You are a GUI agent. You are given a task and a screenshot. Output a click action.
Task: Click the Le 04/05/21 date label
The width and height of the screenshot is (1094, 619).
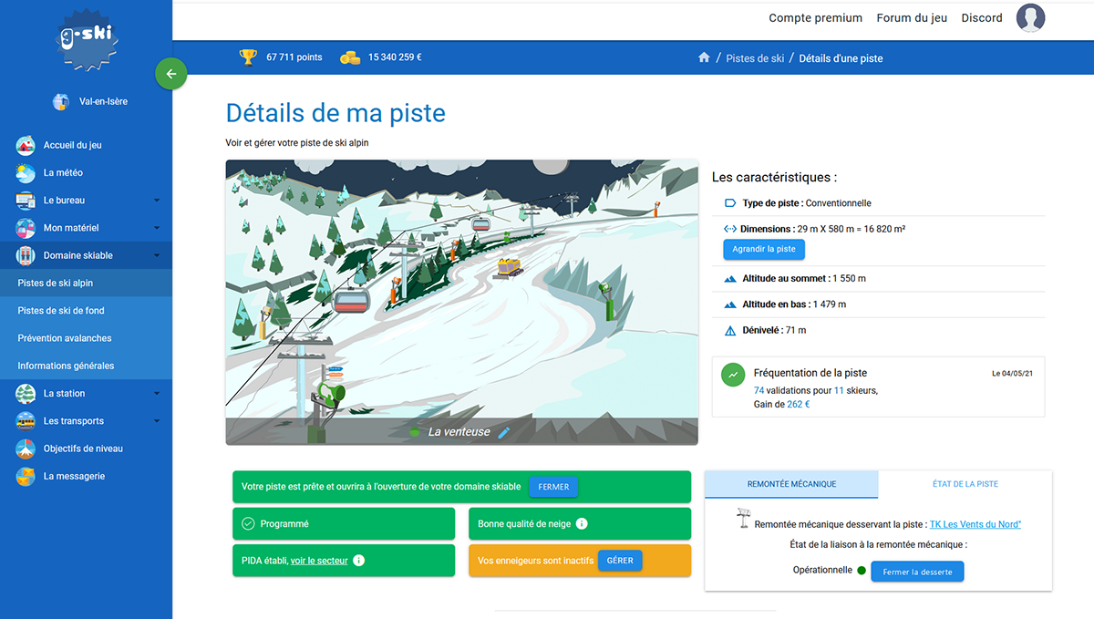[1012, 374]
